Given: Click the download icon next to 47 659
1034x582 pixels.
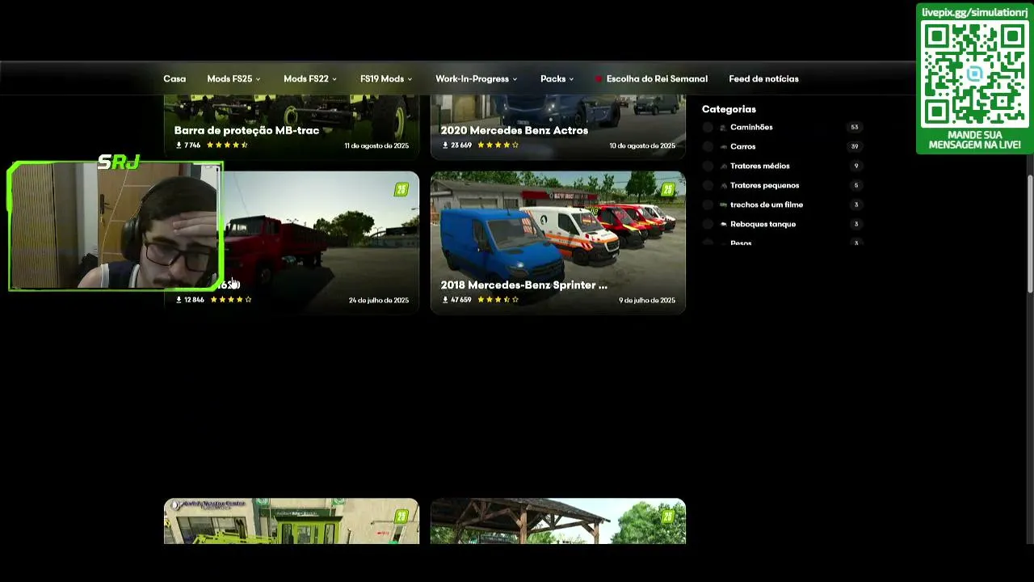Looking at the screenshot, I should (x=445, y=300).
